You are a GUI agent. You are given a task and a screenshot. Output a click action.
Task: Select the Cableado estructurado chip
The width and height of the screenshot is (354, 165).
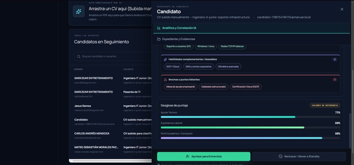tap(213, 87)
